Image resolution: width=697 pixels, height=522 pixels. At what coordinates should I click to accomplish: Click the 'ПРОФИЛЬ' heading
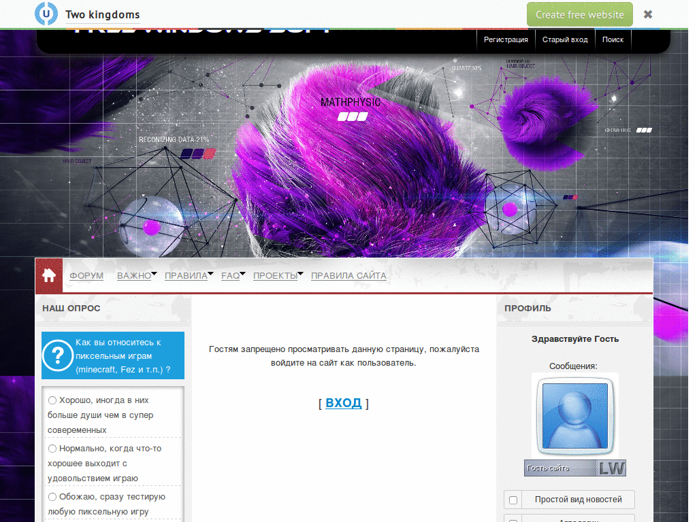(528, 308)
